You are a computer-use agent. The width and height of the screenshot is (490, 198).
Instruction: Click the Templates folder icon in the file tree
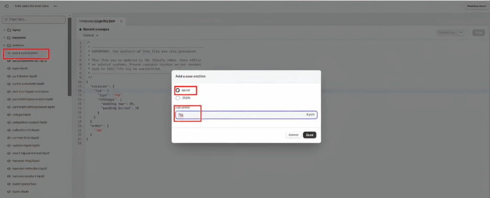pos(9,37)
